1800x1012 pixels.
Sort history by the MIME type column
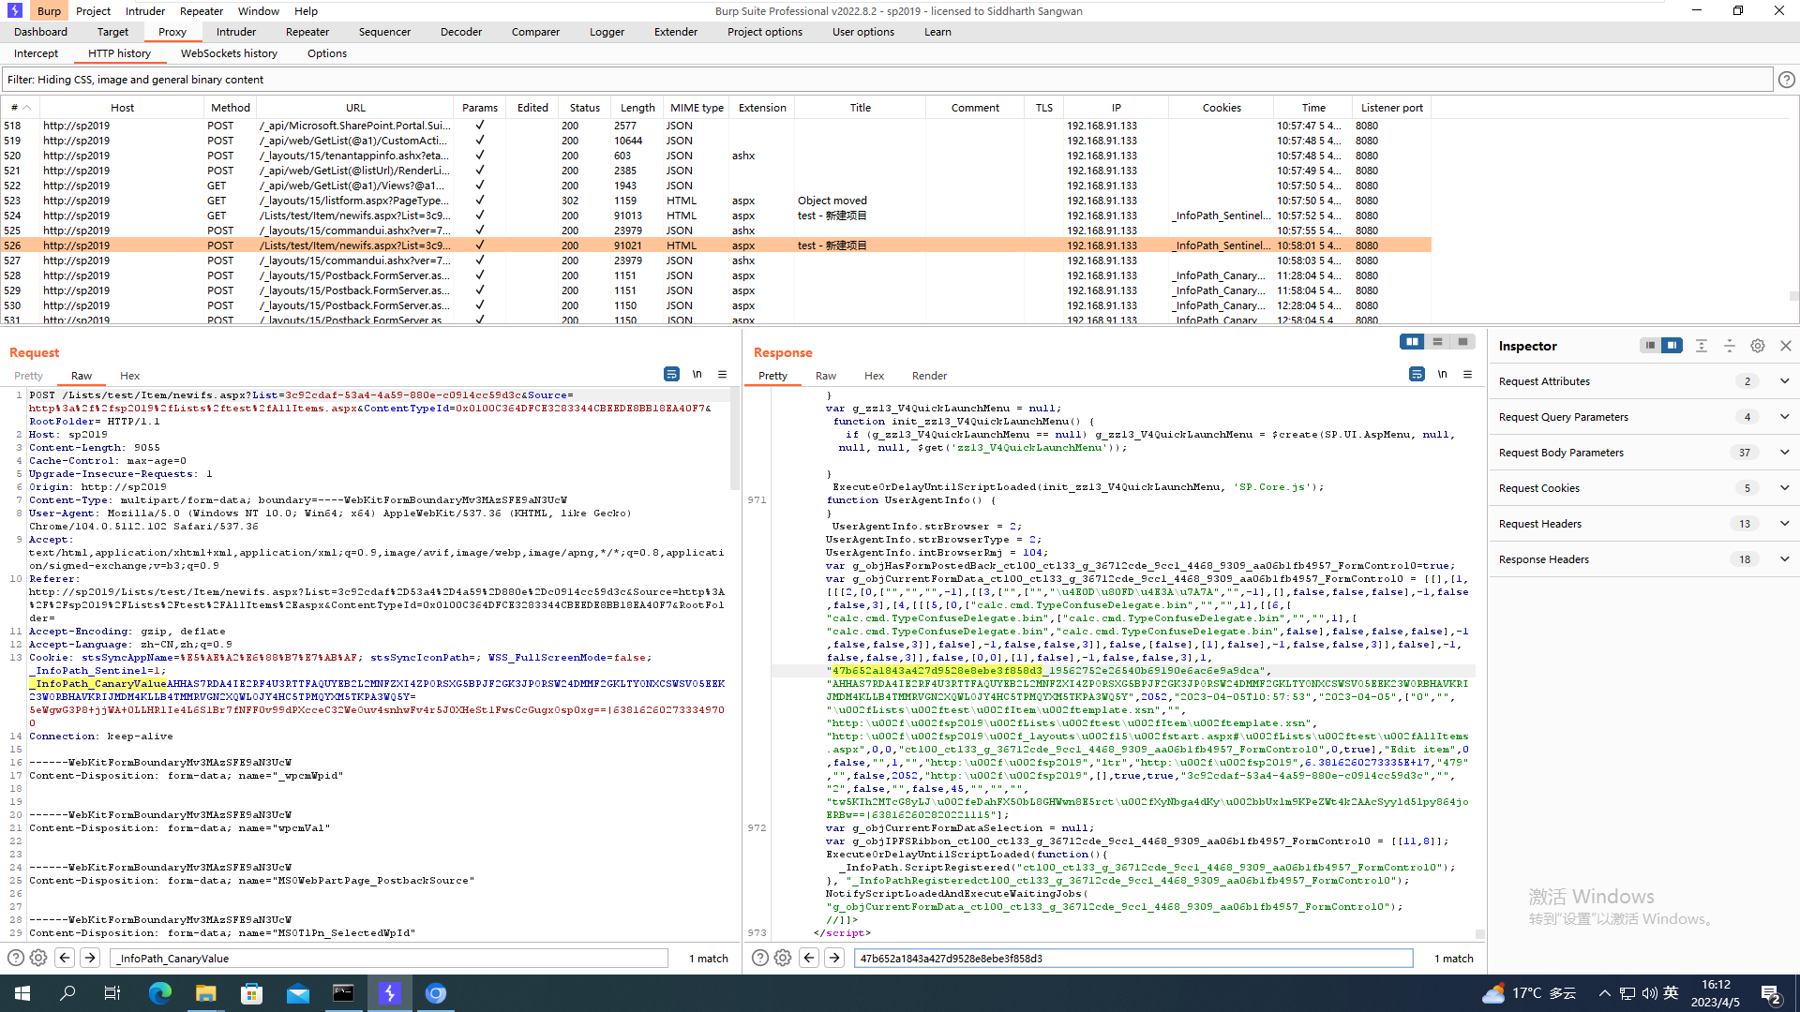pyautogui.click(x=697, y=108)
